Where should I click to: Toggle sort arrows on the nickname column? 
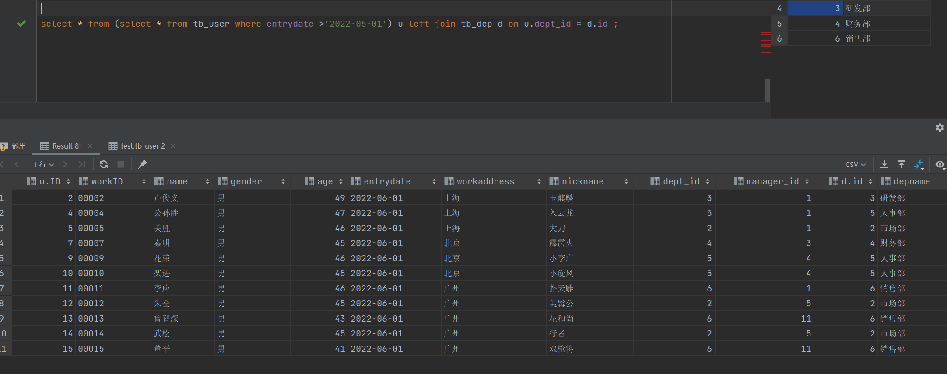(626, 181)
